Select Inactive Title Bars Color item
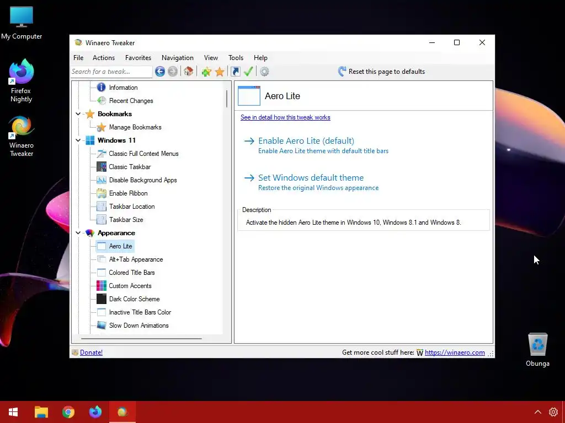The image size is (565, 423). (140, 312)
